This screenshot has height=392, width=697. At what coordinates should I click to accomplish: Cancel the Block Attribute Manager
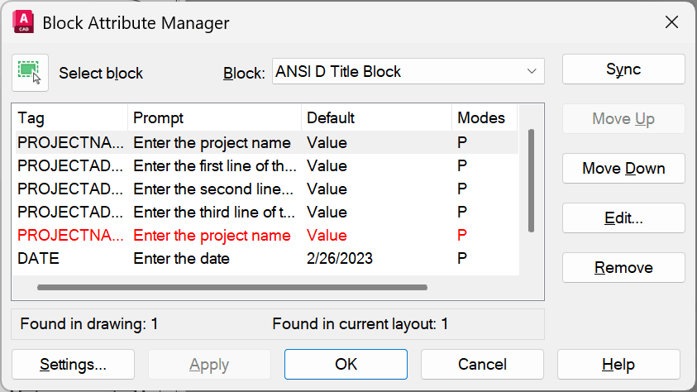click(482, 365)
